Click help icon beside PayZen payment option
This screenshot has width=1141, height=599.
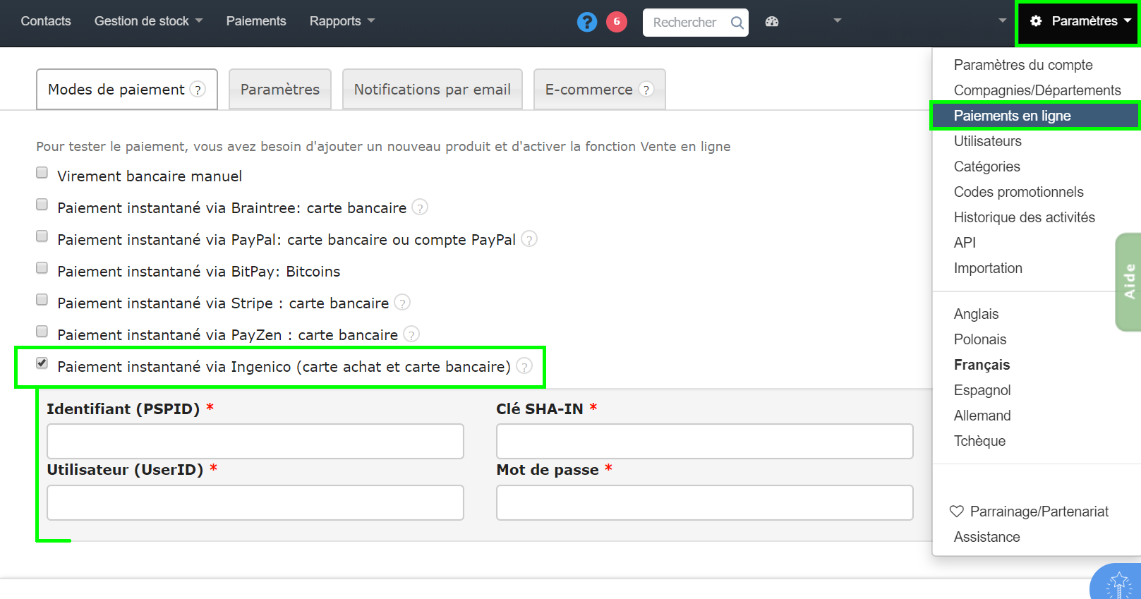[x=411, y=334]
